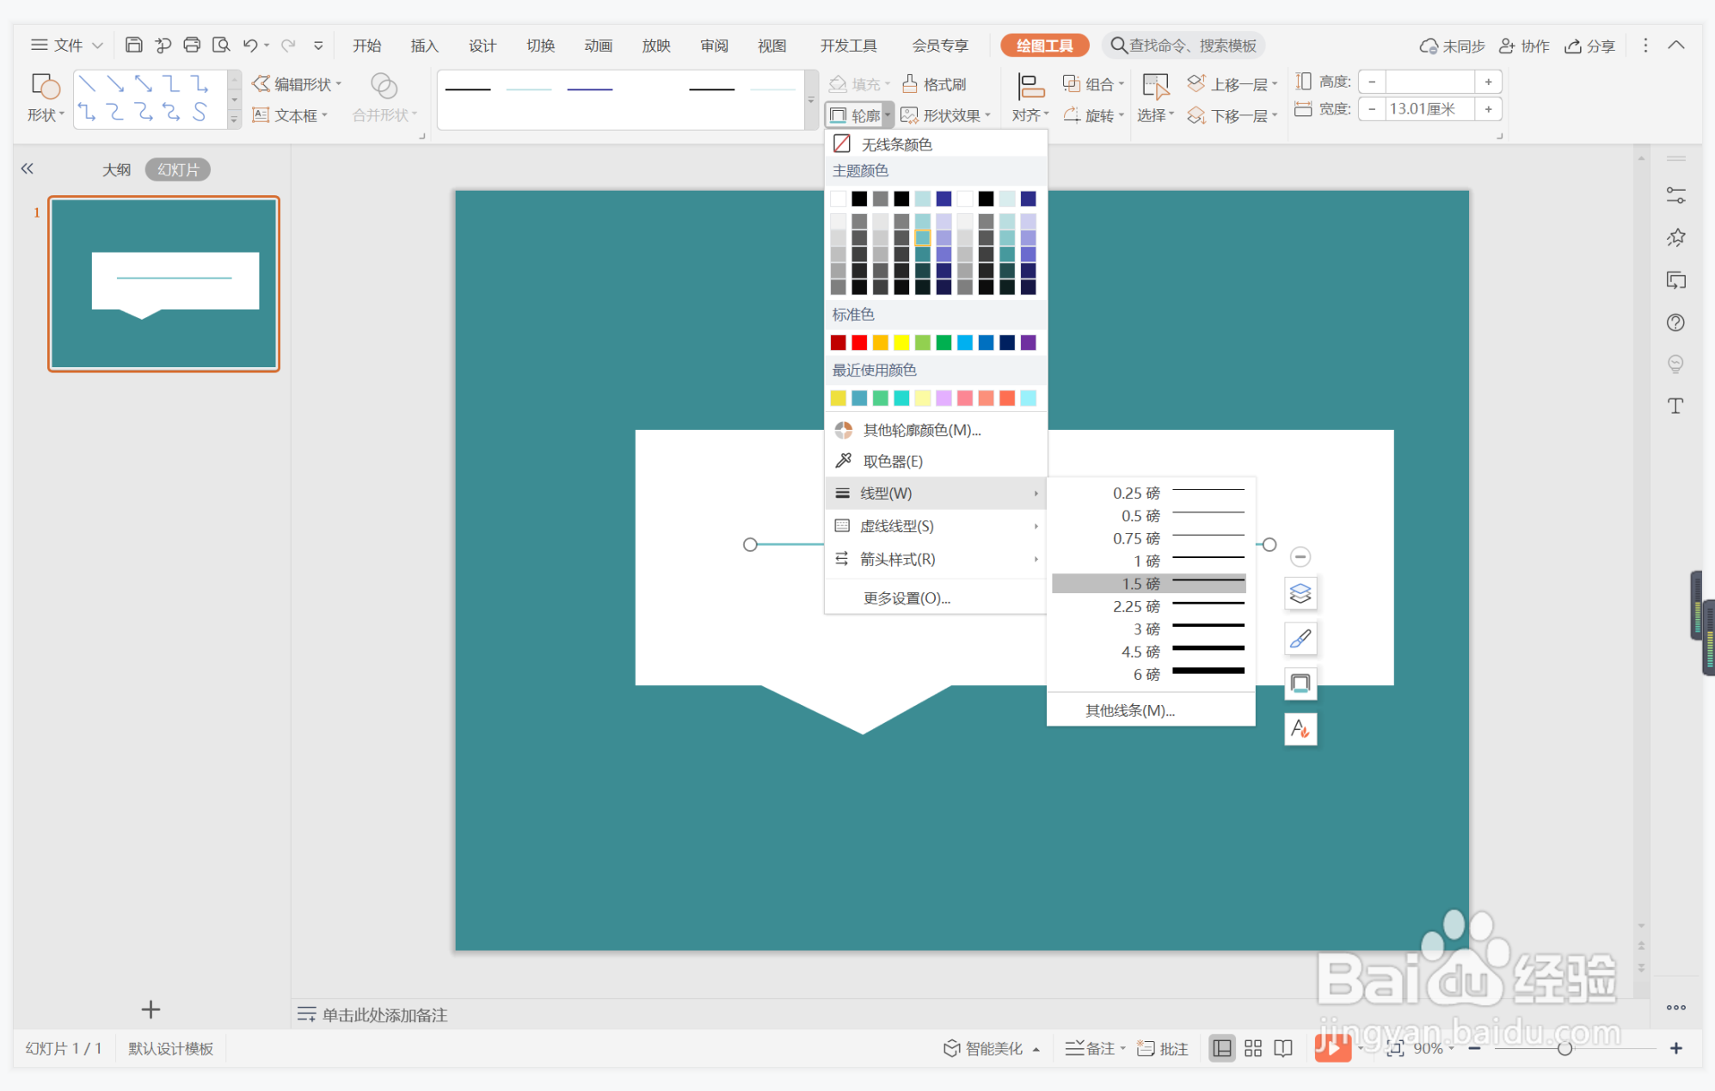Click the print preview icon
This screenshot has width=1715, height=1091.
pos(221,45)
